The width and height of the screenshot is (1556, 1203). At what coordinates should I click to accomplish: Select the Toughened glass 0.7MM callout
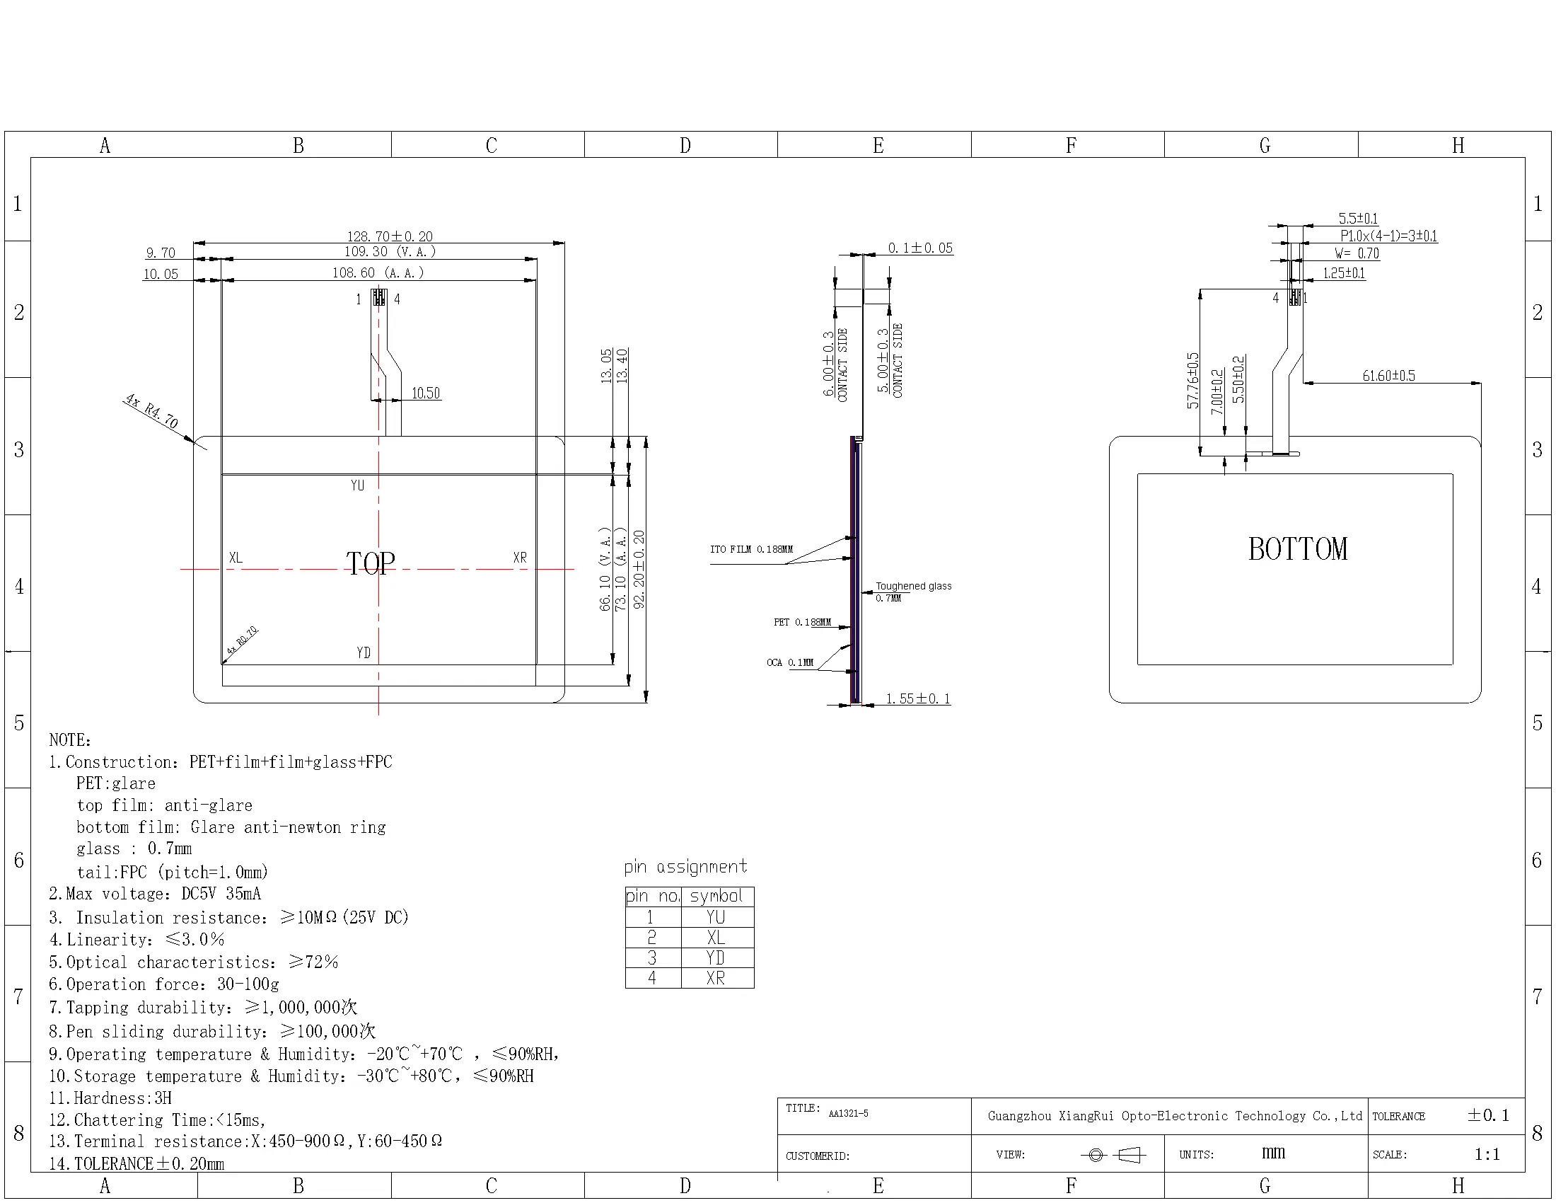913,592
